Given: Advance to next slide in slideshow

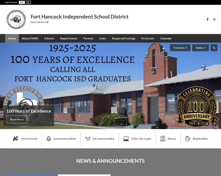Looking at the screenshot, I should [215, 124].
